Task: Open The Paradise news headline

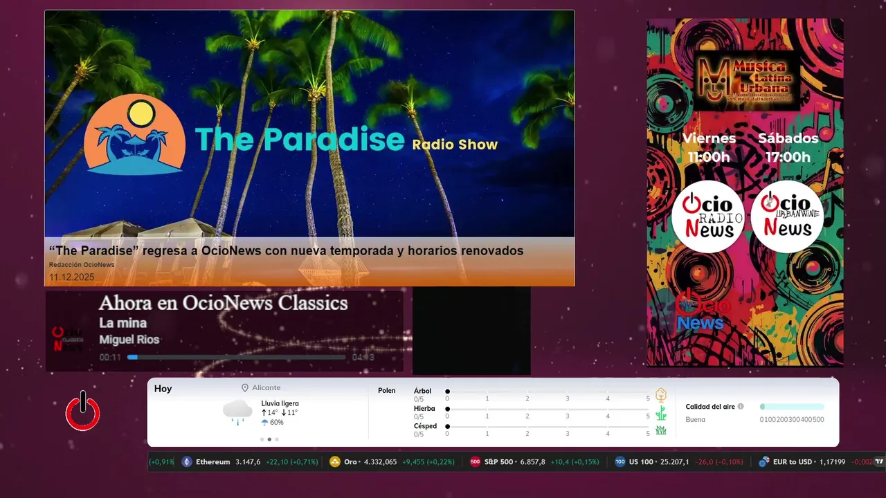Action: pyautogui.click(x=286, y=250)
